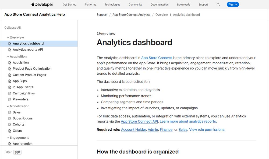Click the document icon beside Custom Product Pages
The image size is (269, 159).
coord(10,75)
